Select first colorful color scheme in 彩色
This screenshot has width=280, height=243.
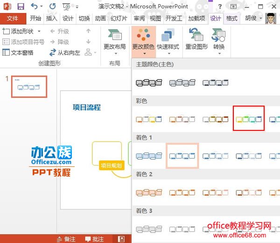[149, 119]
